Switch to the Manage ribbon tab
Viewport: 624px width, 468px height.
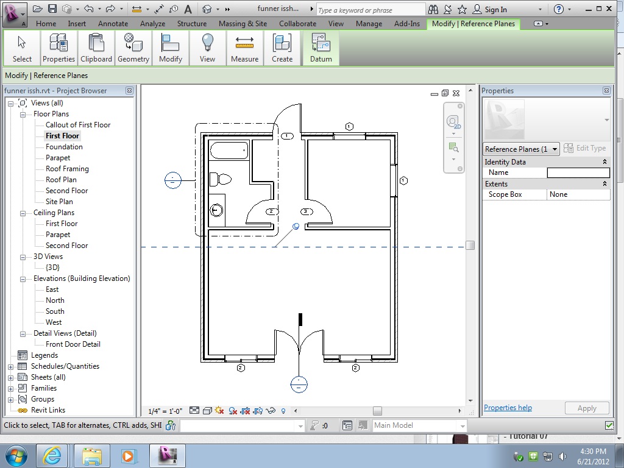[x=369, y=24]
